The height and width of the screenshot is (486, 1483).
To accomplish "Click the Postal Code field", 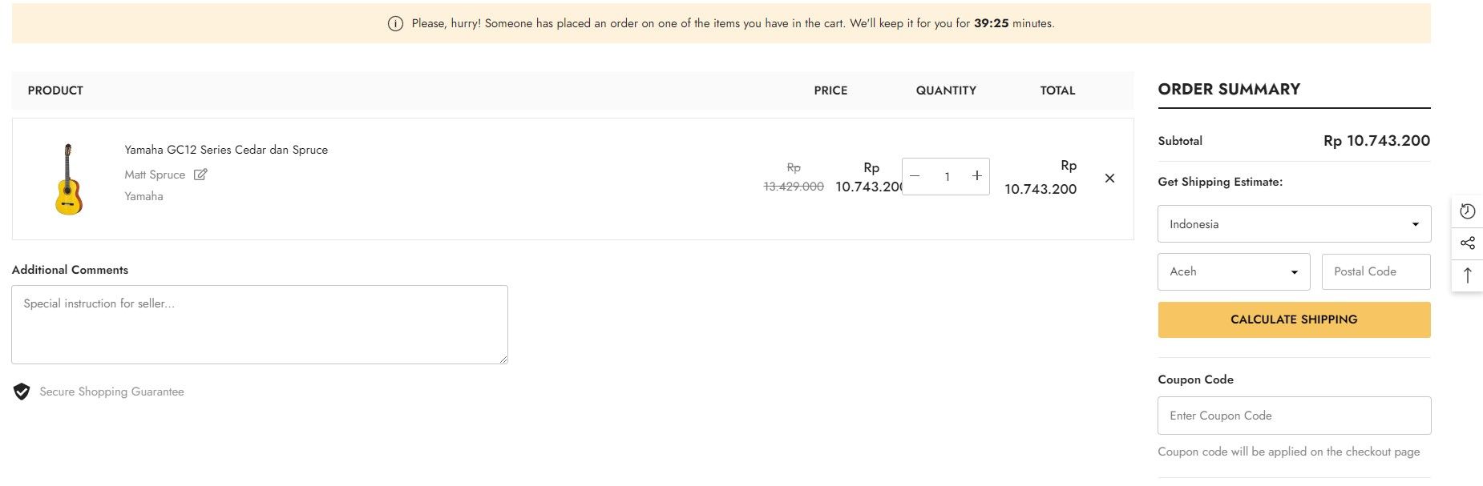I will (1376, 272).
